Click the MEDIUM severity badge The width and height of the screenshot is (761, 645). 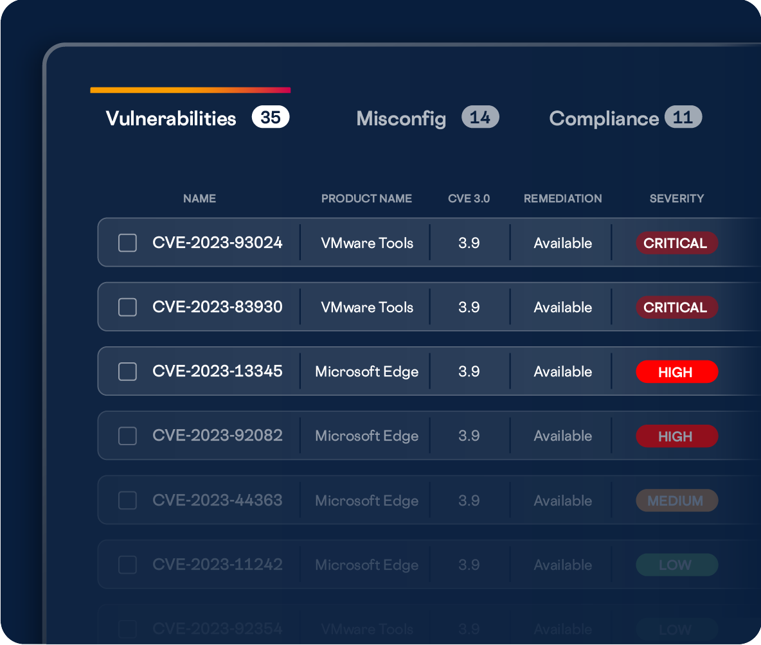(x=676, y=500)
